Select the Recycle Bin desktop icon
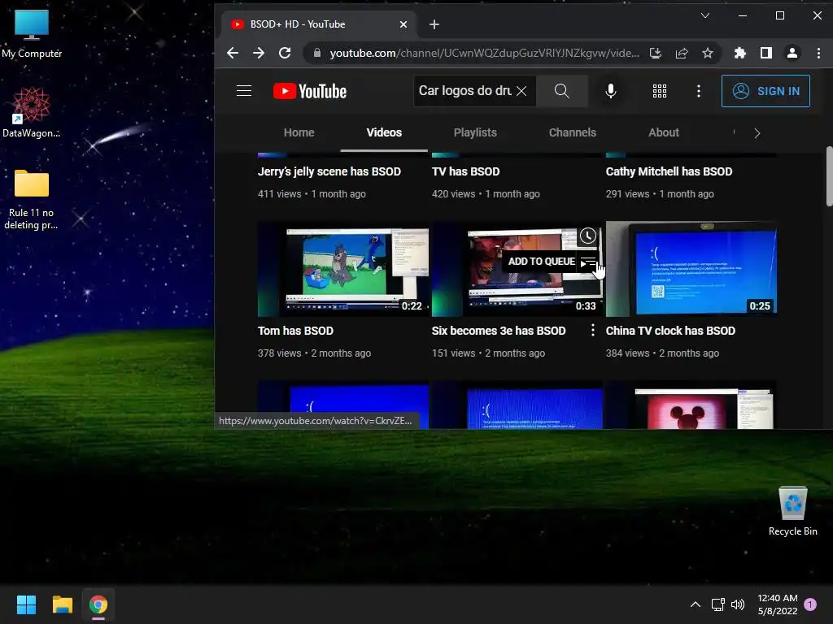This screenshot has width=833, height=624. 792,512
